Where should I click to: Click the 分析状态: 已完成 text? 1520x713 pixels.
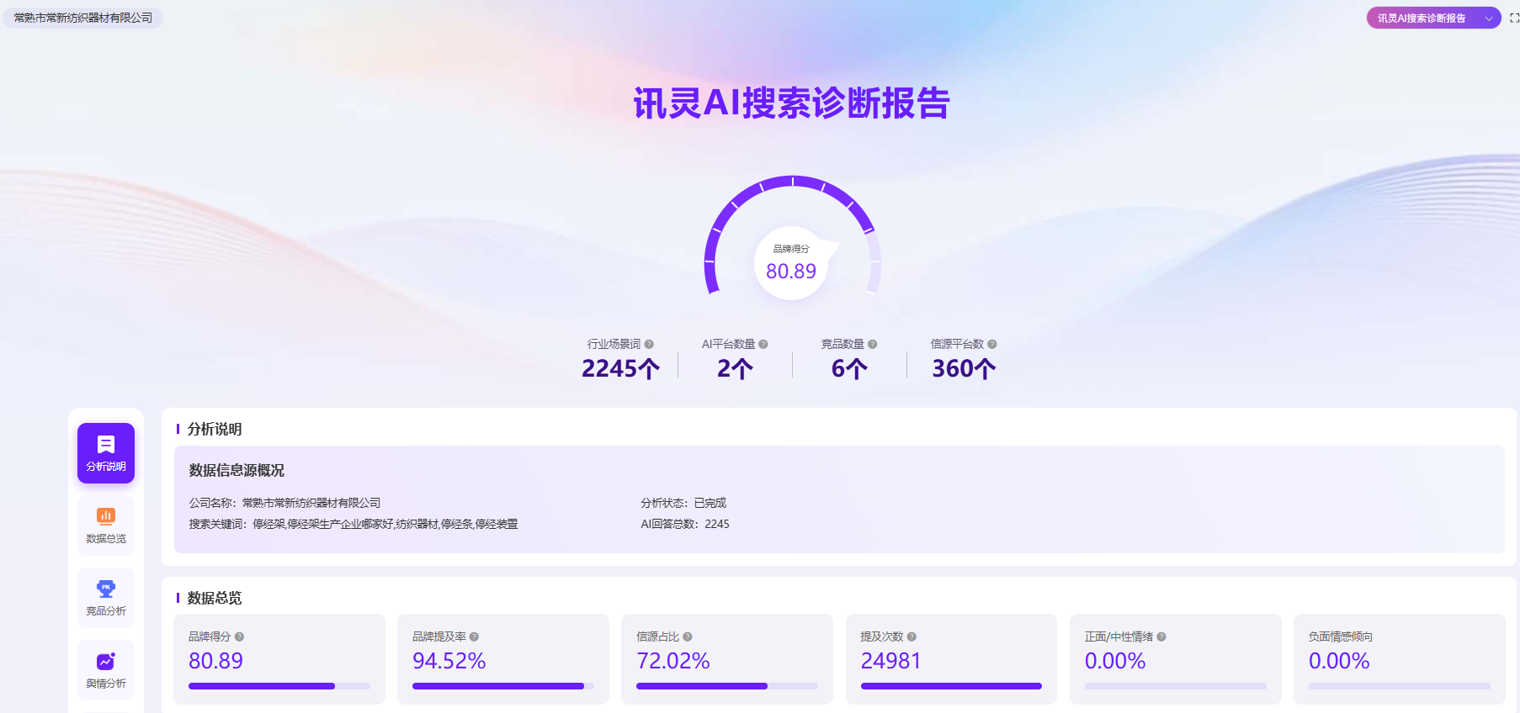pyautogui.click(x=683, y=503)
